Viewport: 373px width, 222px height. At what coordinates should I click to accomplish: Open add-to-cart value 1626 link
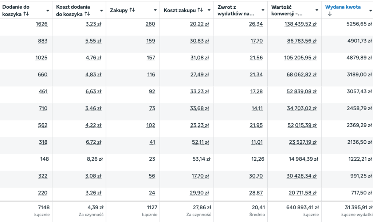click(42, 24)
